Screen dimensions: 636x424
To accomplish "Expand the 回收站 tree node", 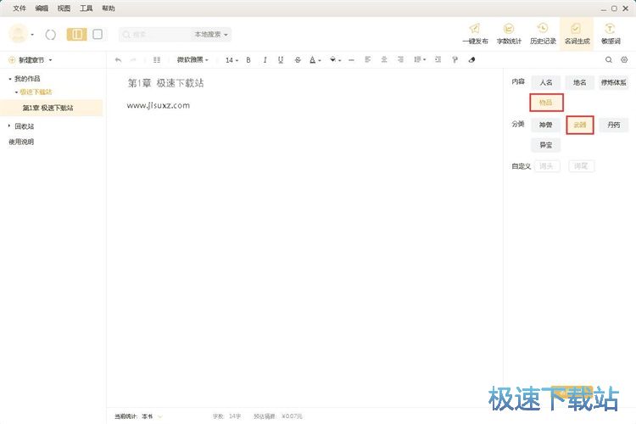I will pyautogui.click(x=9, y=126).
